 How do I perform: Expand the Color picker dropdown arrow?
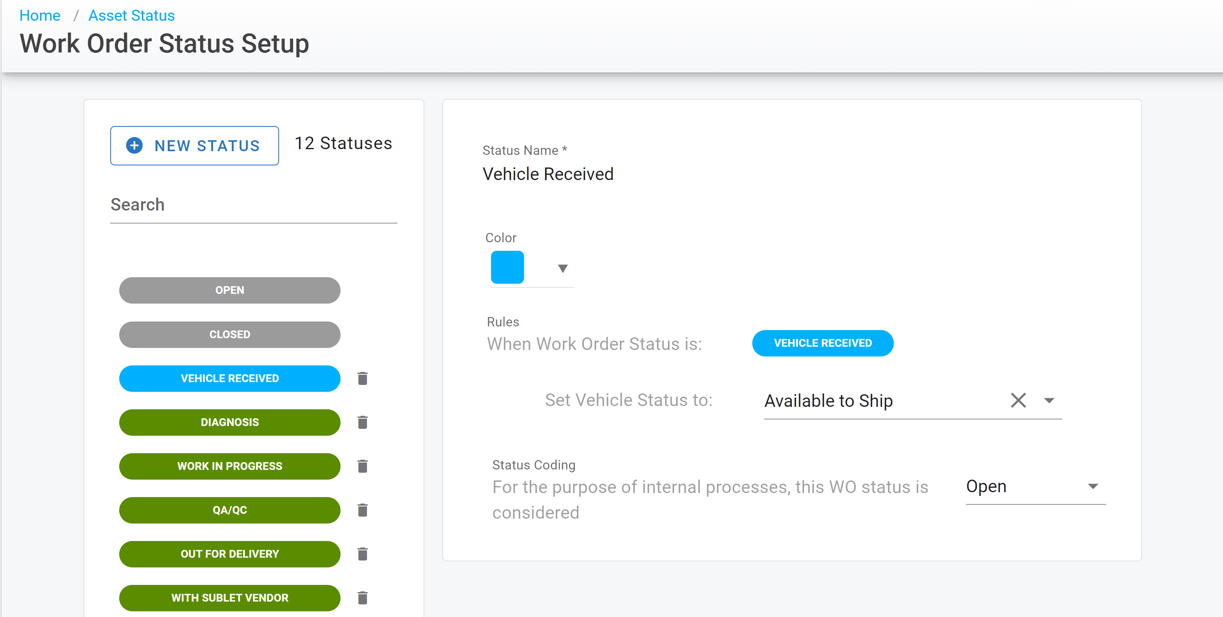click(563, 268)
